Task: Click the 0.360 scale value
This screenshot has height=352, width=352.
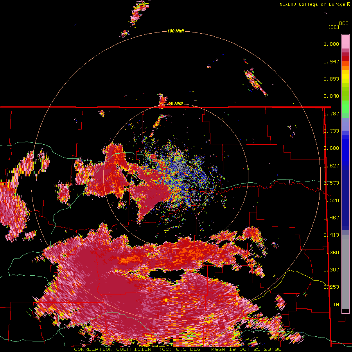Action: [331, 252]
